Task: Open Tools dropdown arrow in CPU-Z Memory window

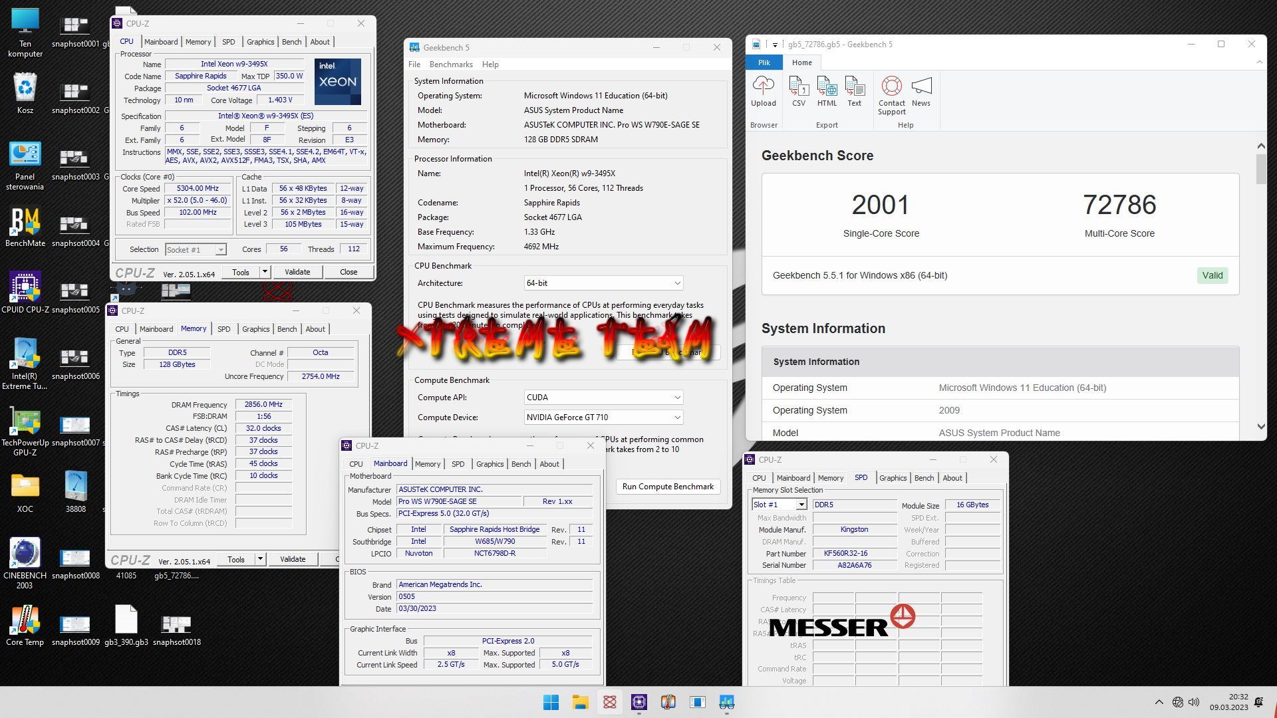Action: point(260,559)
